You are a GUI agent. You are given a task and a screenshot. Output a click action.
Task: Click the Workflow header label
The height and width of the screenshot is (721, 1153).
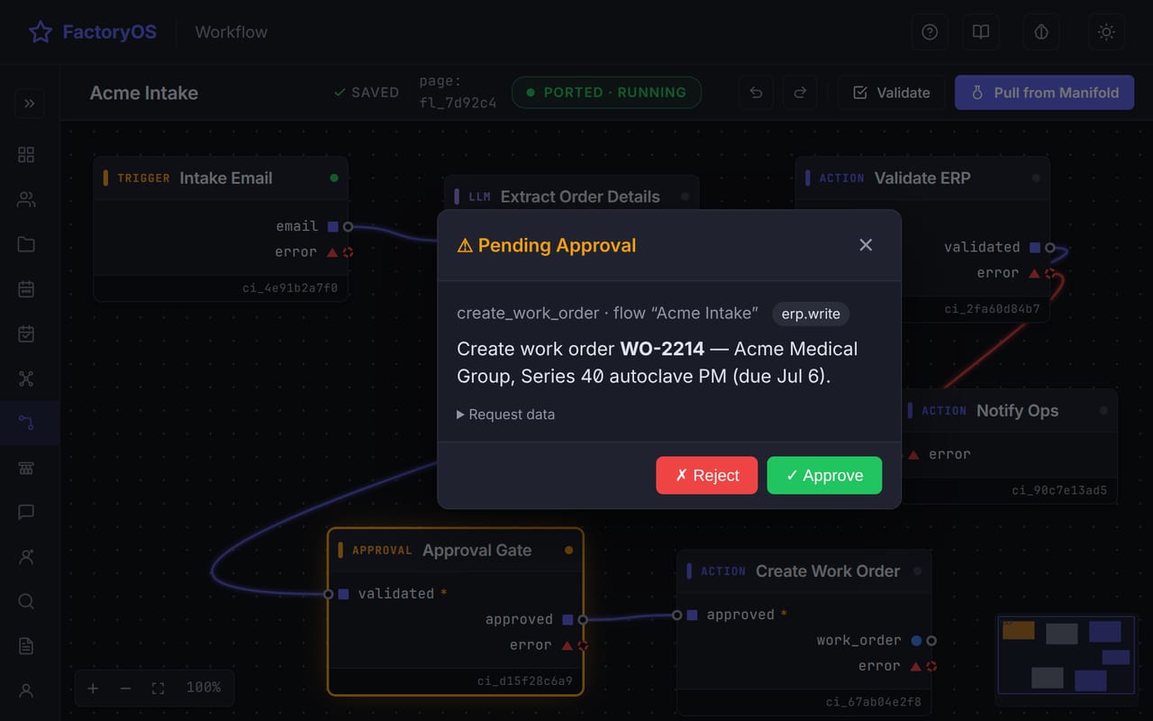coord(232,32)
